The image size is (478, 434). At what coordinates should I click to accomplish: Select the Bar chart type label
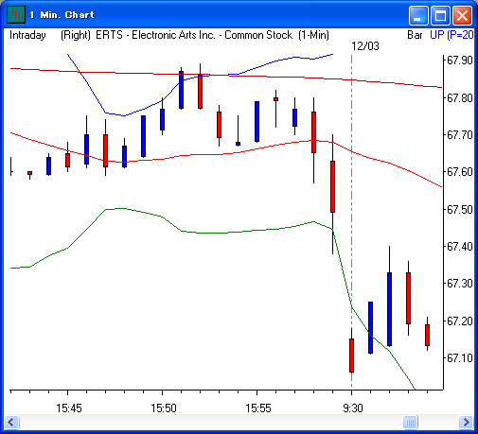click(x=415, y=35)
